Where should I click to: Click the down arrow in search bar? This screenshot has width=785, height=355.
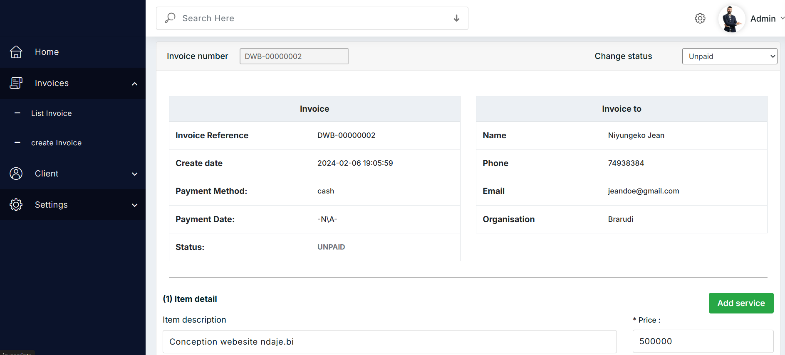456,18
